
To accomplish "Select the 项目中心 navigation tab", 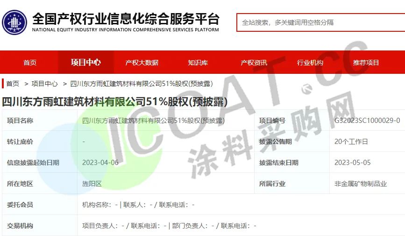I will tap(86, 63).
